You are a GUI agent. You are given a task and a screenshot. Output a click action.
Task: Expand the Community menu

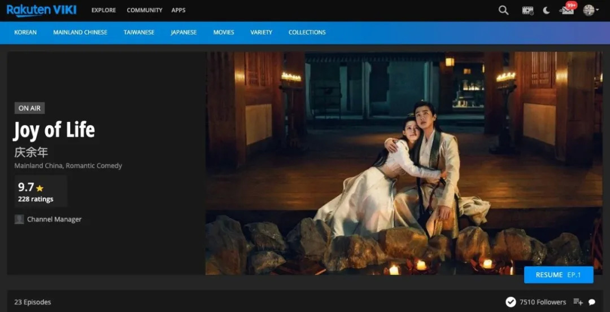(x=143, y=10)
